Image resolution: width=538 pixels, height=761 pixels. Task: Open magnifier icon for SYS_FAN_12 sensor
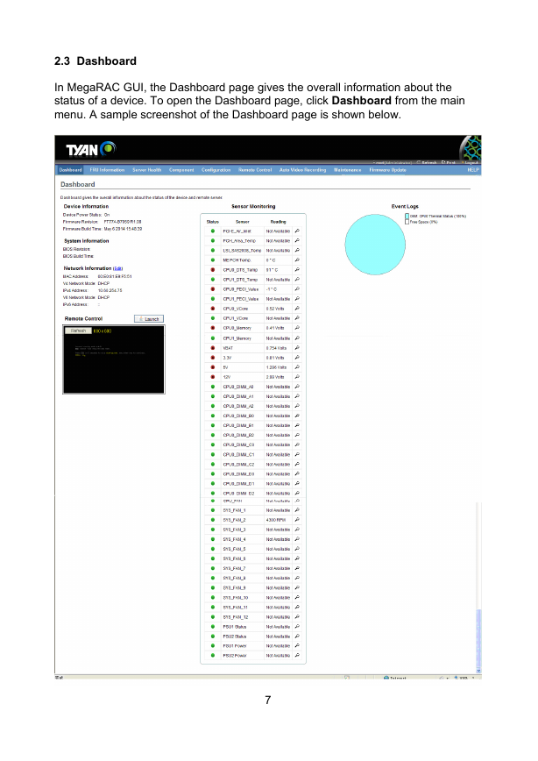297,616
